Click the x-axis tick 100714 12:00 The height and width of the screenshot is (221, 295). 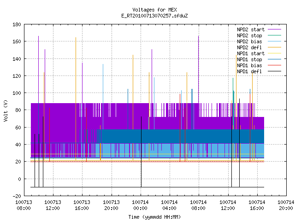point(228,205)
